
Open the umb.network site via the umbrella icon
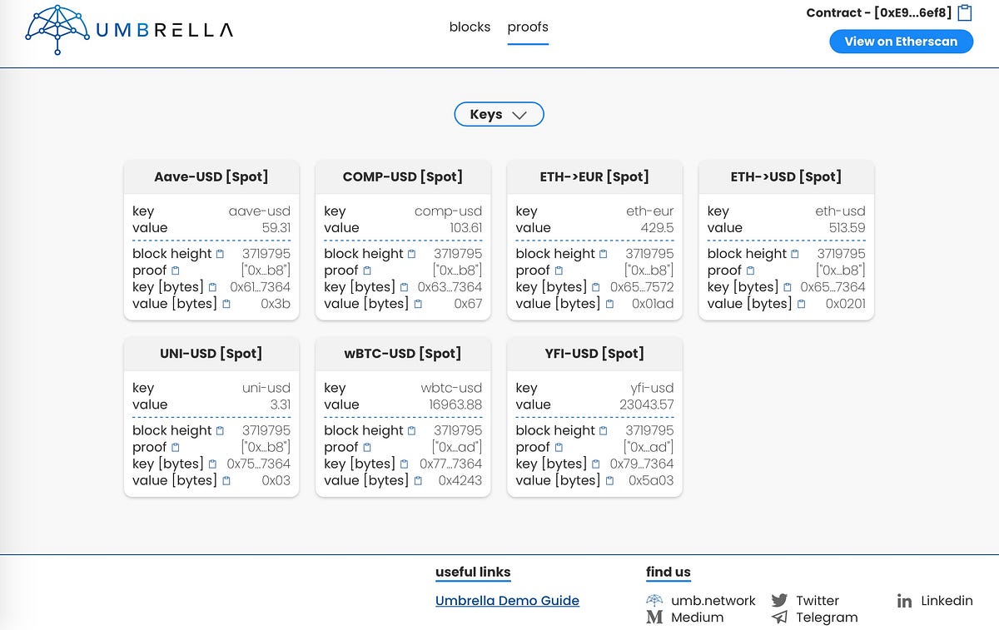tap(654, 600)
